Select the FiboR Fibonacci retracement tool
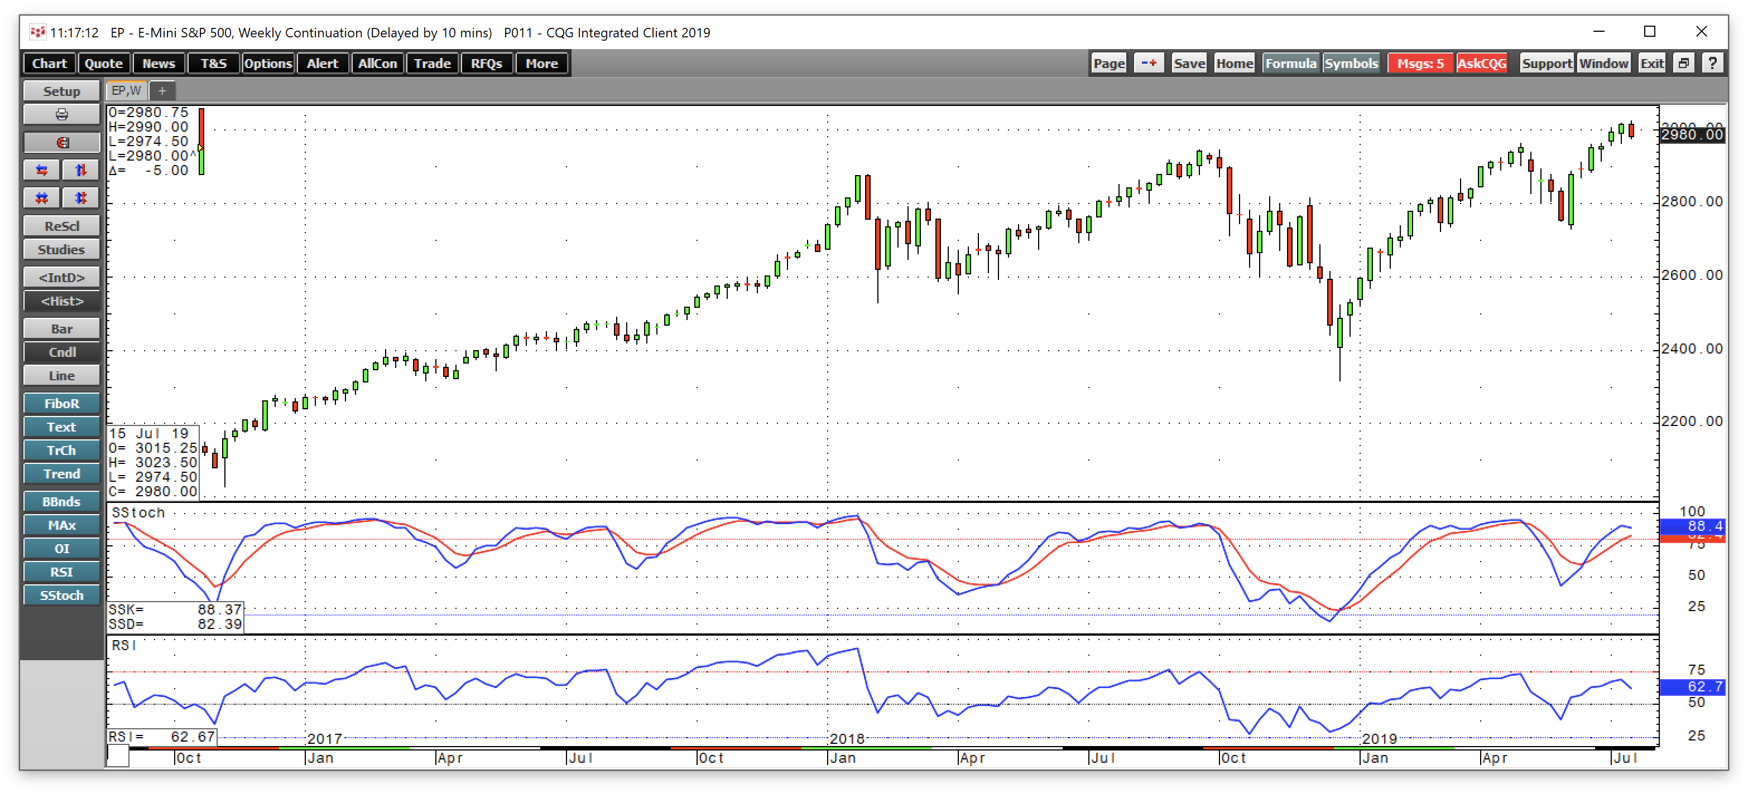The height and width of the screenshot is (794, 1748). [62, 404]
